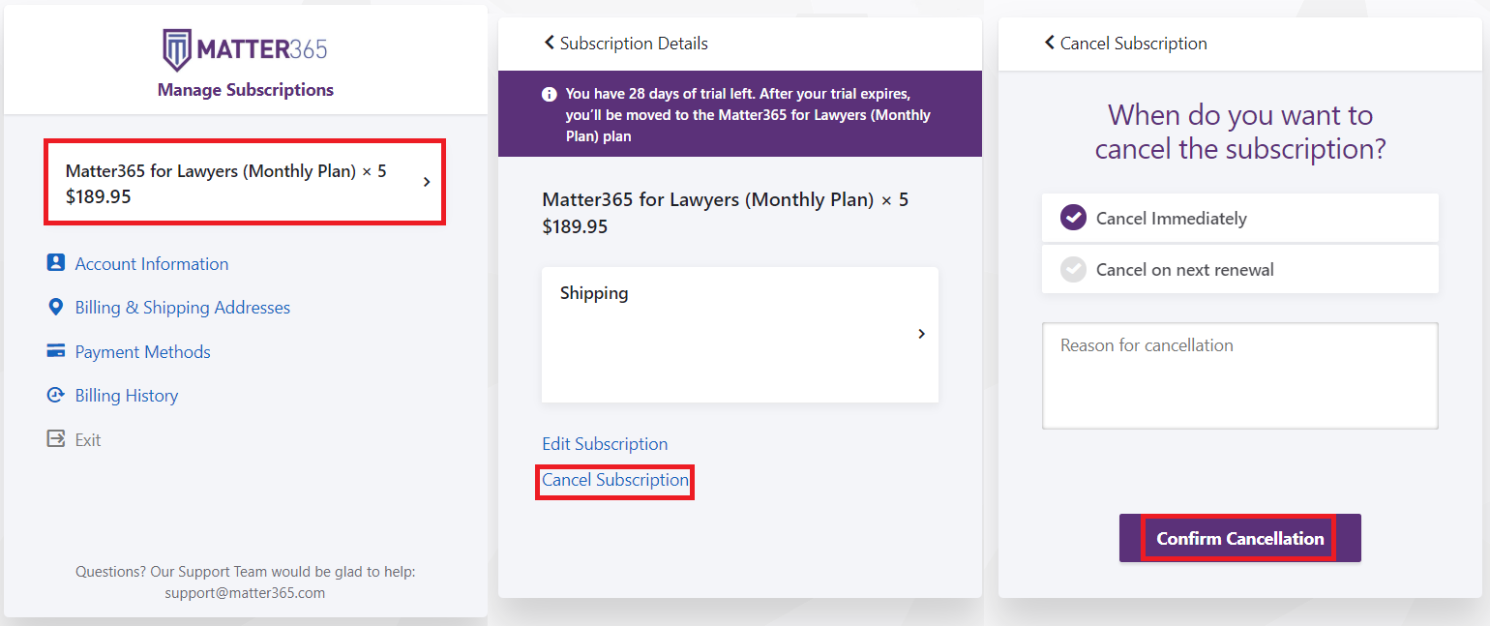
Task: Expand Shipping card right chevron
Action: pyautogui.click(x=921, y=334)
